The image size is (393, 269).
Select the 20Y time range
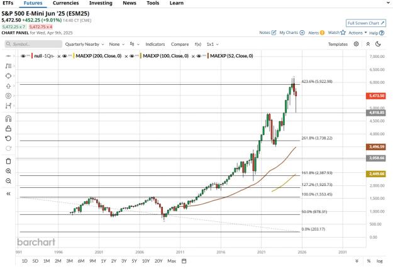click(158, 261)
